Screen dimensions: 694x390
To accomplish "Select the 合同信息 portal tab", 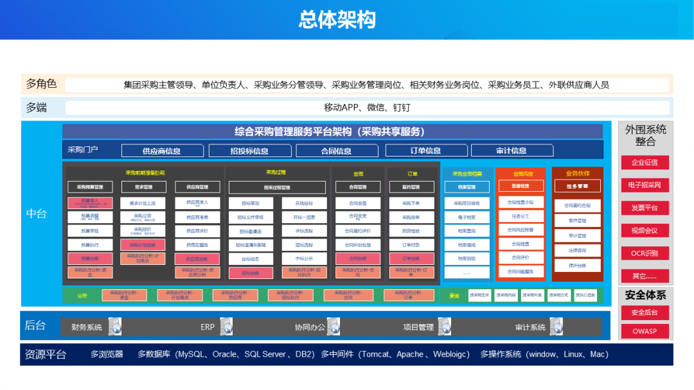I will point(336,151).
